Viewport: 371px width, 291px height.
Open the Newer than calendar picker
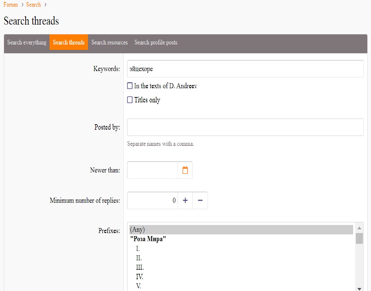point(185,170)
